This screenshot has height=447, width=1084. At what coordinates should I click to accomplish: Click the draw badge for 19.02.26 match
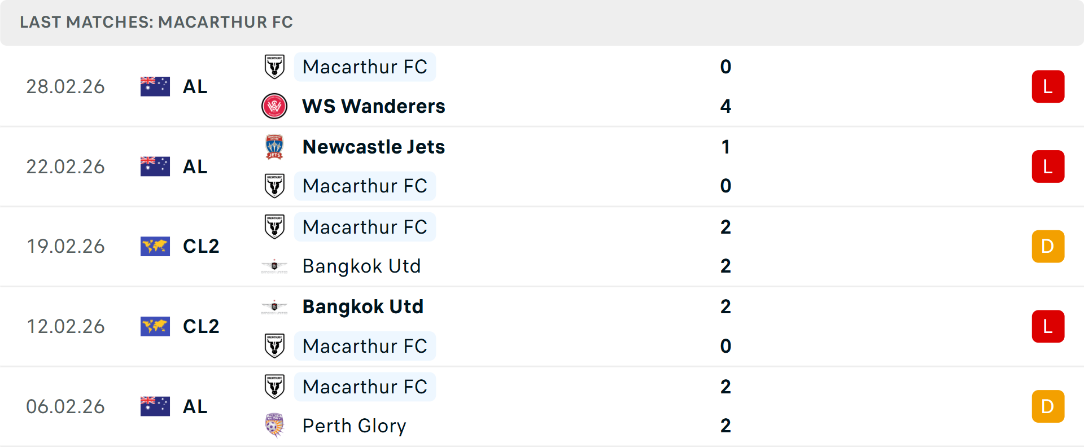[x=1048, y=247]
